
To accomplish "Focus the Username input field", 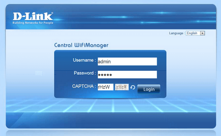I will [127, 61].
